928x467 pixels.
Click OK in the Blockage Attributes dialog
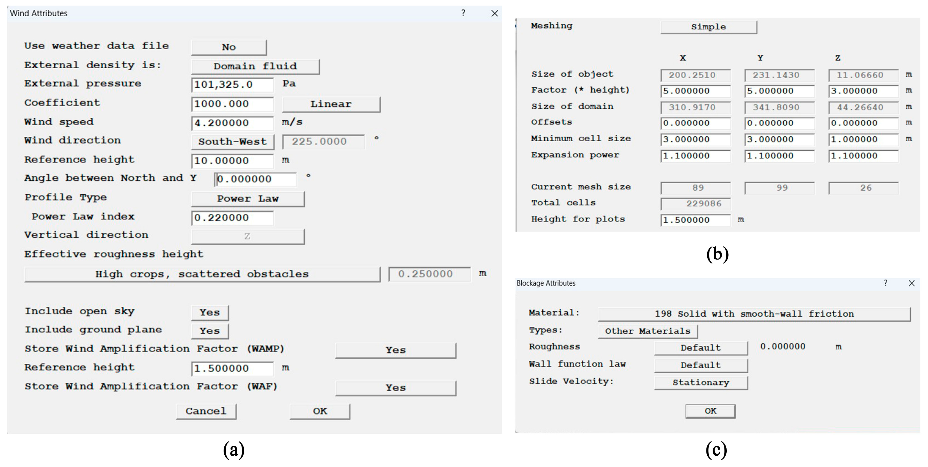click(x=710, y=411)
